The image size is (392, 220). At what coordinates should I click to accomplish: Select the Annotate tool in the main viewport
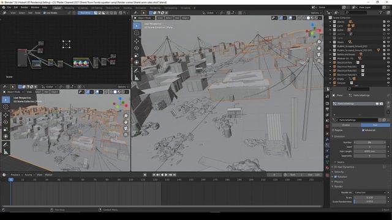[137, 71]
